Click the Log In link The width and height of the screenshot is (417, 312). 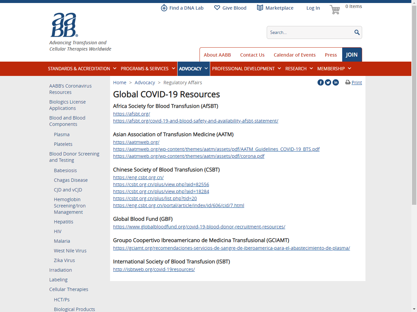click(x=313, y=8)
